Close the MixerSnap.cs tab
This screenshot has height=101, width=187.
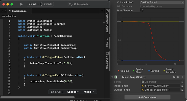(x=10, y=11)
